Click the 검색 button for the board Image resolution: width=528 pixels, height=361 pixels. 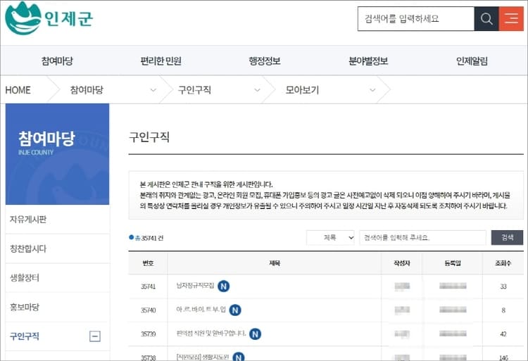coord(507,238)
